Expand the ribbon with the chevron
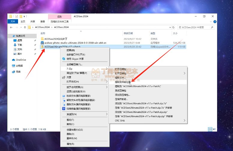Image resolution: width=233 pixels, height=151 pixels. coord(211,22)
